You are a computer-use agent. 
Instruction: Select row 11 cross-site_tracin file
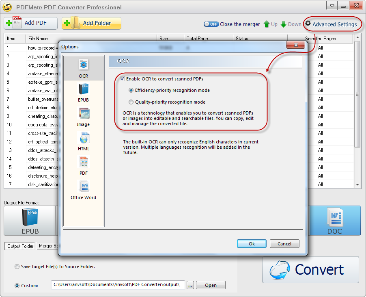[43, 133]
